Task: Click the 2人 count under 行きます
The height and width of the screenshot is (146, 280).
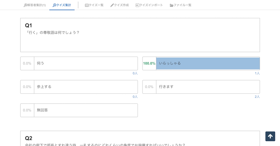Action: click(x=257, y=97)
